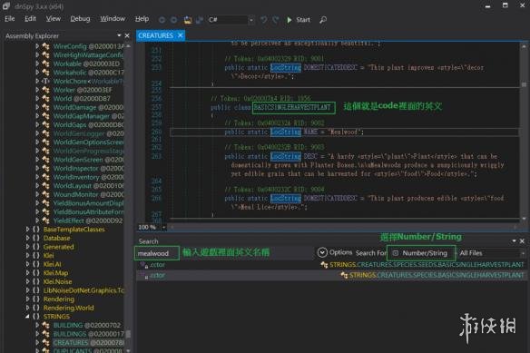This screenshot has height=353, width=530.
Task: Switch to the CREATURES tab
Action: point(155,35)
